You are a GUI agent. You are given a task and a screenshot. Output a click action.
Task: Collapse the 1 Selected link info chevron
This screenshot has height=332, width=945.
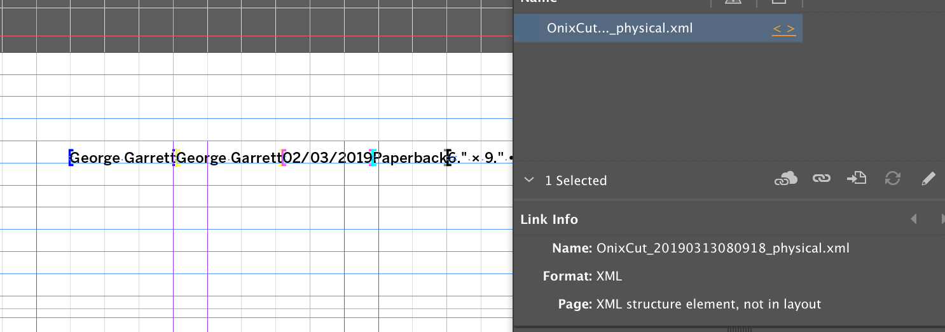click(528, 180)
